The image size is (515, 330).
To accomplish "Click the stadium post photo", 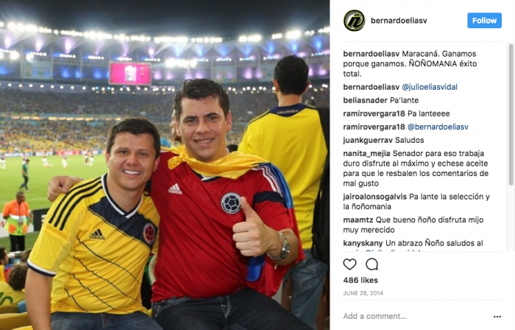I will tap(165, 165).
